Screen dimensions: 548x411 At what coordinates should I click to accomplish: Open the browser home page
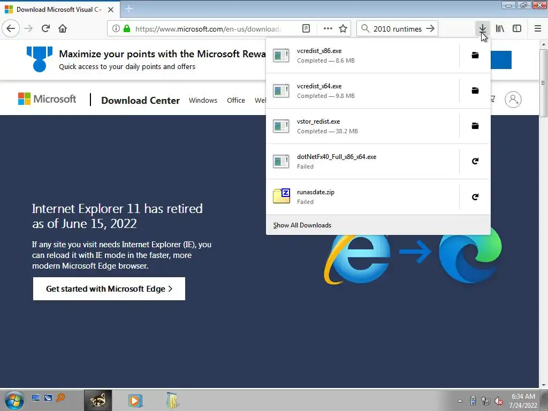click(x=63, y=29)
